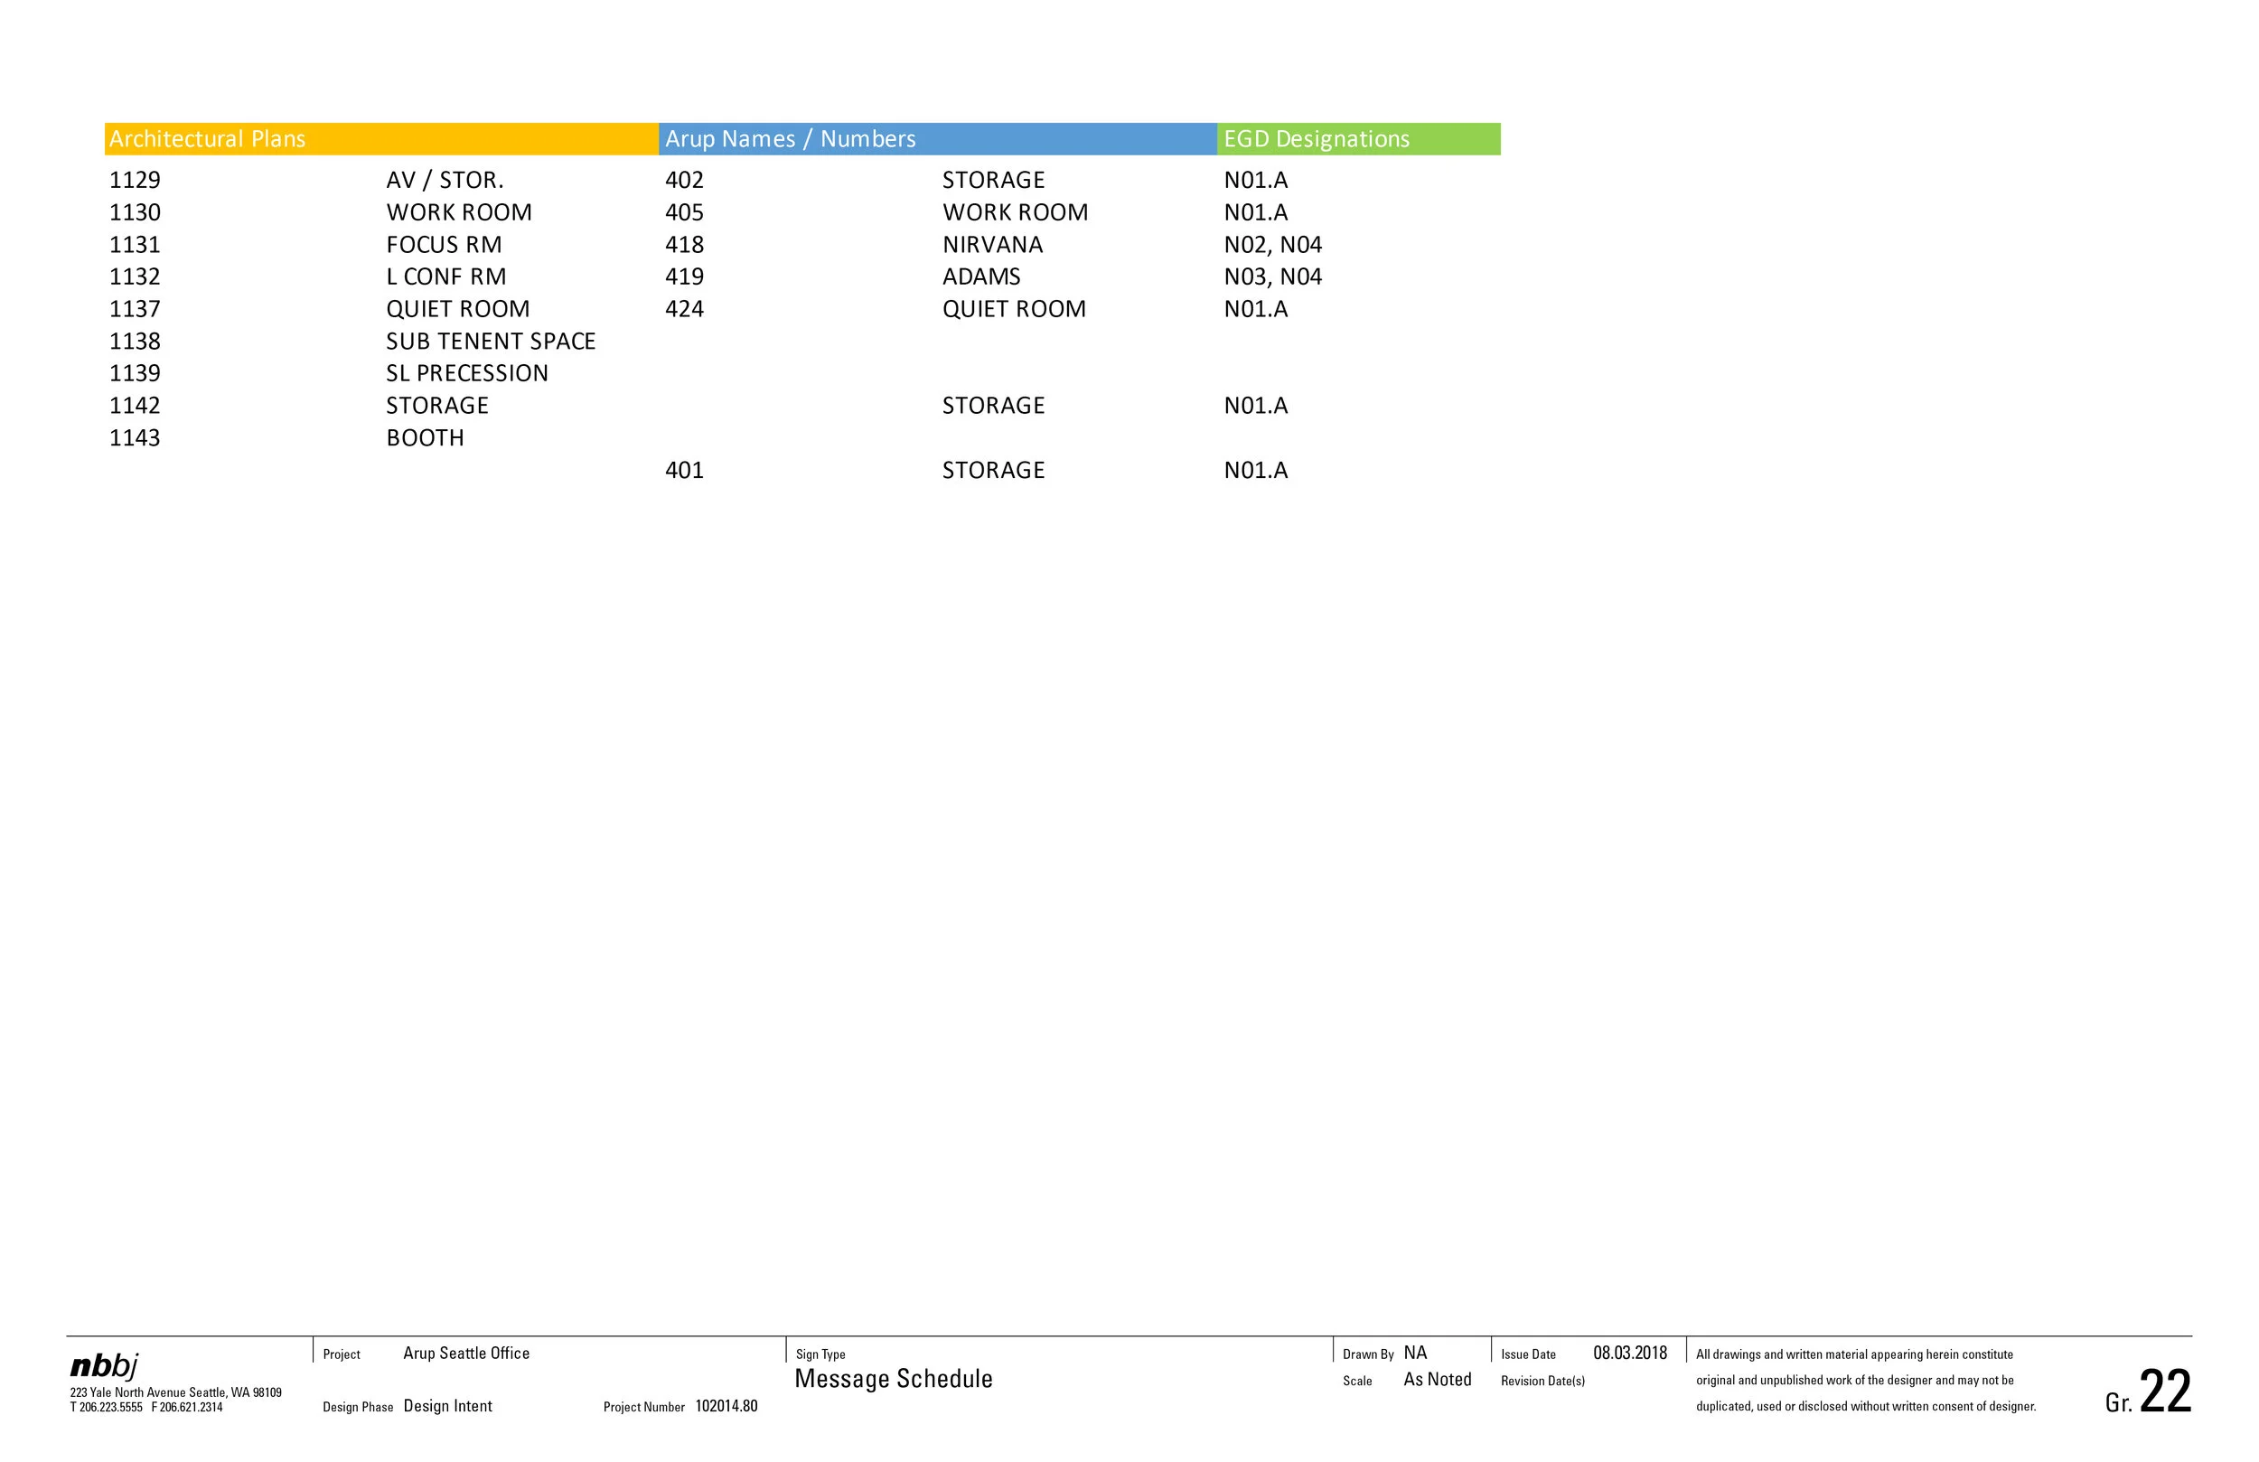This screenshot has height=1462, width=2259.
Task: Click architectural room number 1130
Action: pyautogui.click(x=135, y=212)
